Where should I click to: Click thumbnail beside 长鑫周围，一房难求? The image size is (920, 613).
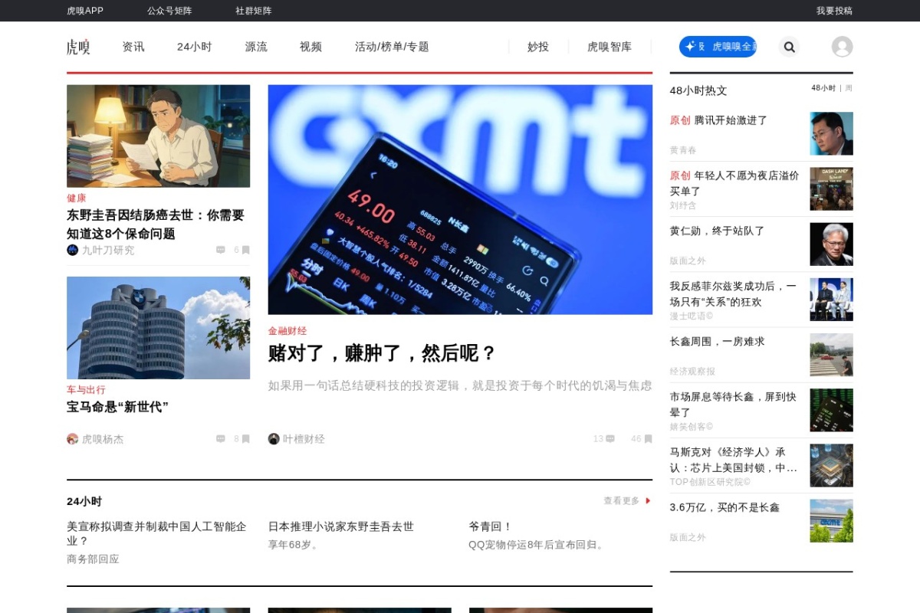point(831,355)
